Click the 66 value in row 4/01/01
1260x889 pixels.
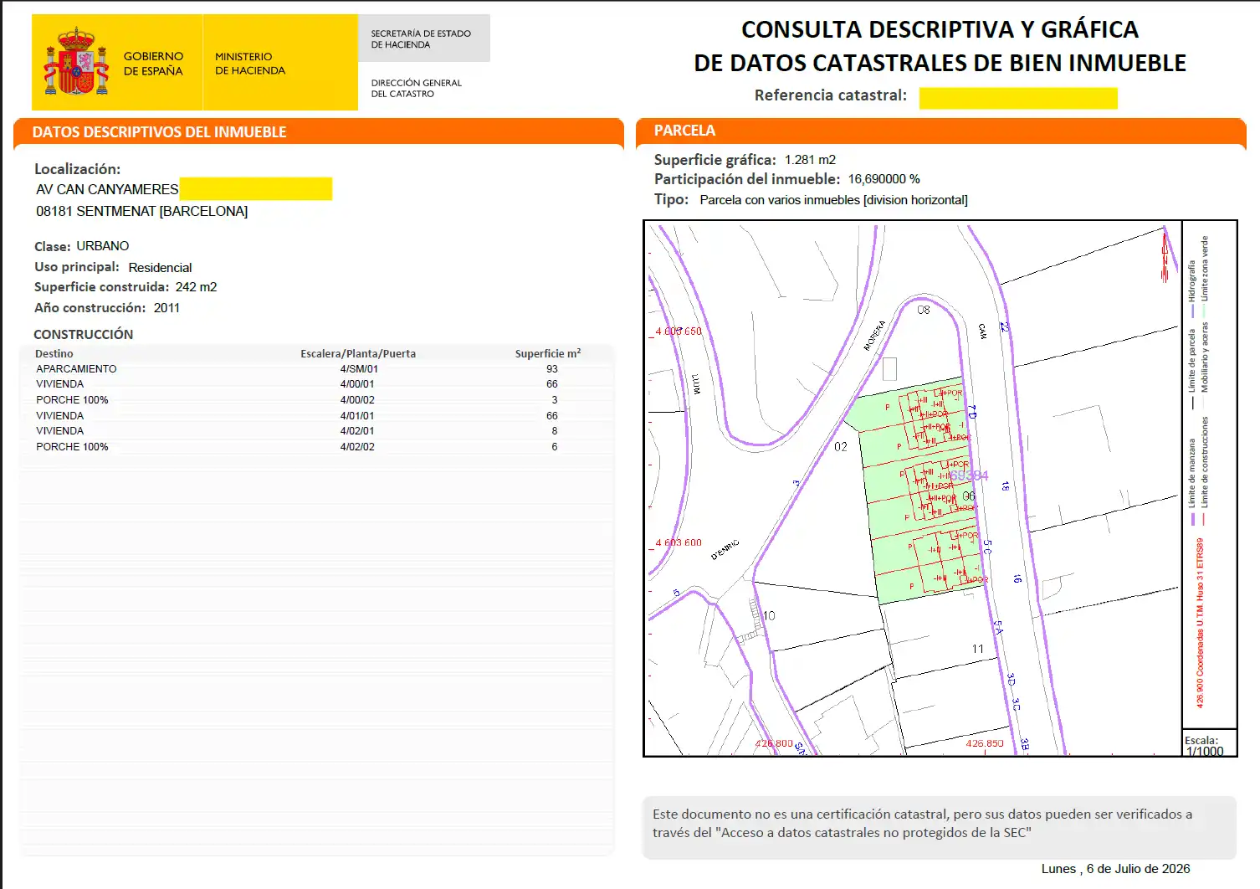click(x=551, y=416)
